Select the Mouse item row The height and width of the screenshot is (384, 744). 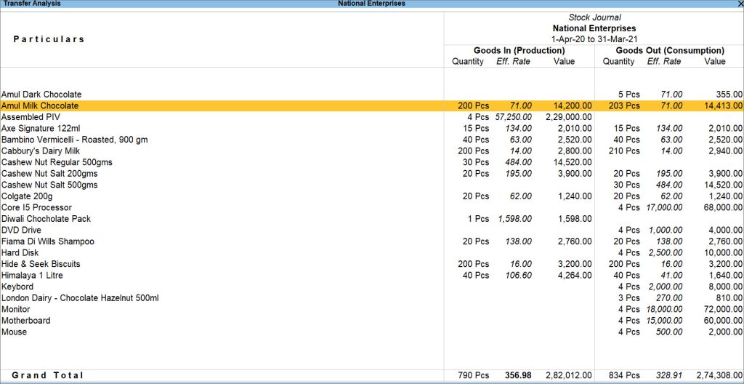click(x=372, y=332)
